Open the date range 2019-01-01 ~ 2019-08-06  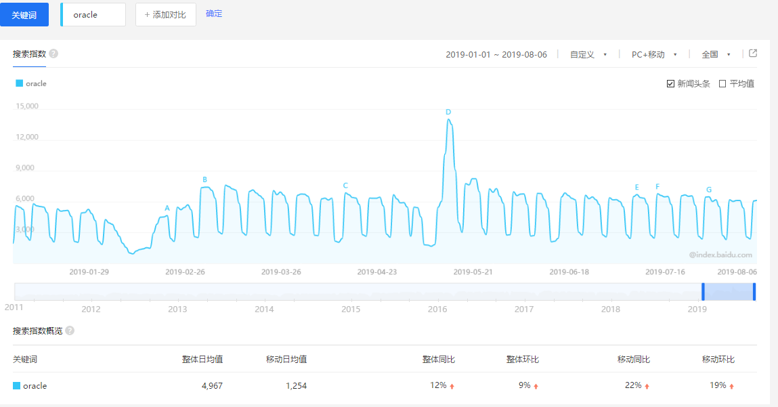(x=496, y=54)
